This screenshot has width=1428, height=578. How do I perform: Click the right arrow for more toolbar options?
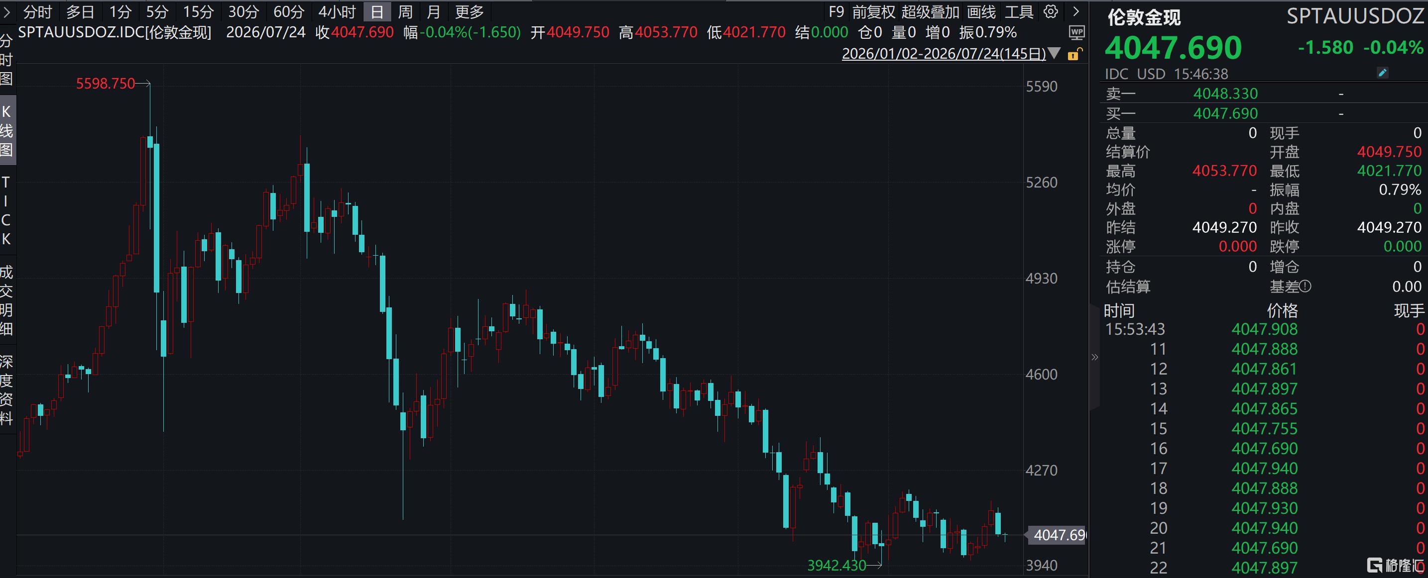pyautogui.click(x=1076, y=11)
